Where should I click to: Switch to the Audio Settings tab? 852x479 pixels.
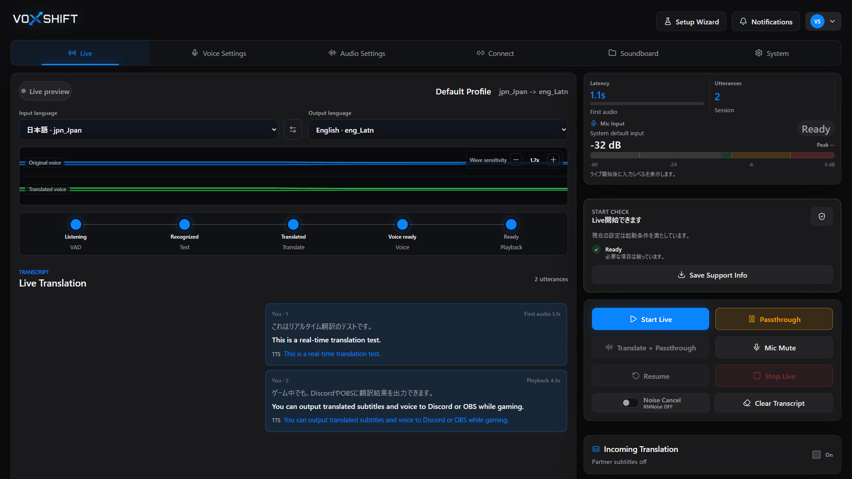click(x=357, y=53)
